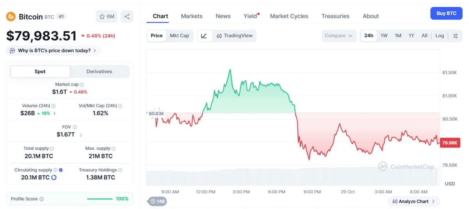
Task: Open the Markets tab
Action: tap(192, 16)
